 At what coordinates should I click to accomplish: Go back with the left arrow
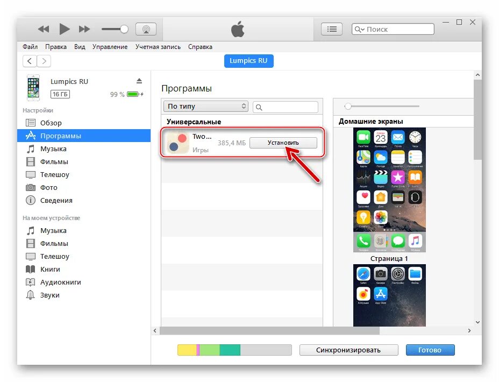tap(30, 61)
